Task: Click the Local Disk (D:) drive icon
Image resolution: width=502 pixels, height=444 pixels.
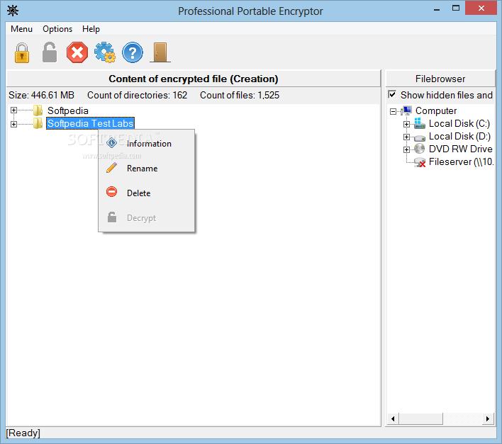Action: pos(420,137)
